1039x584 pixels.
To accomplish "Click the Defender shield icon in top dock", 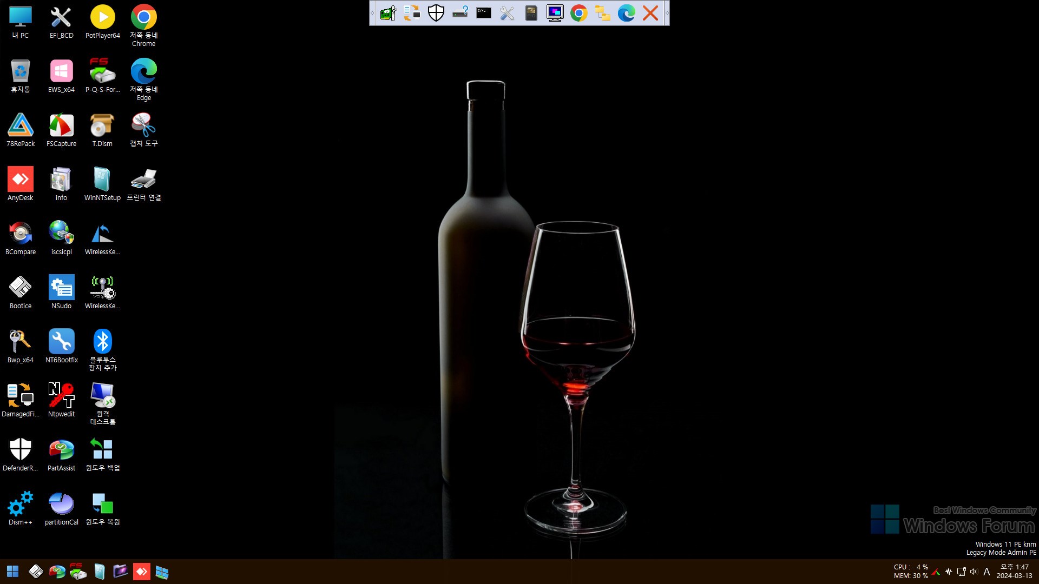I will click(x=436, y=13).
